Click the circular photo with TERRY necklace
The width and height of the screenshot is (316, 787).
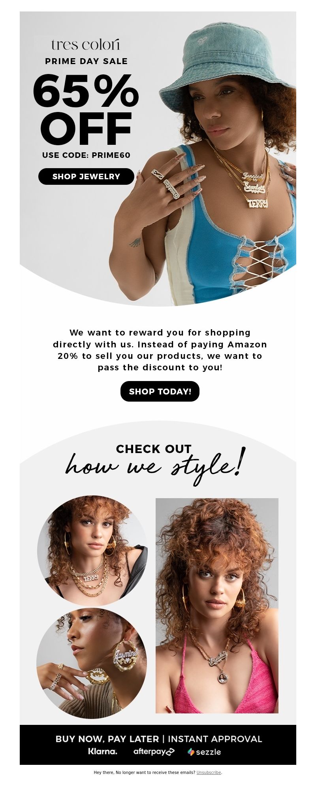click(x=92, y=550)
